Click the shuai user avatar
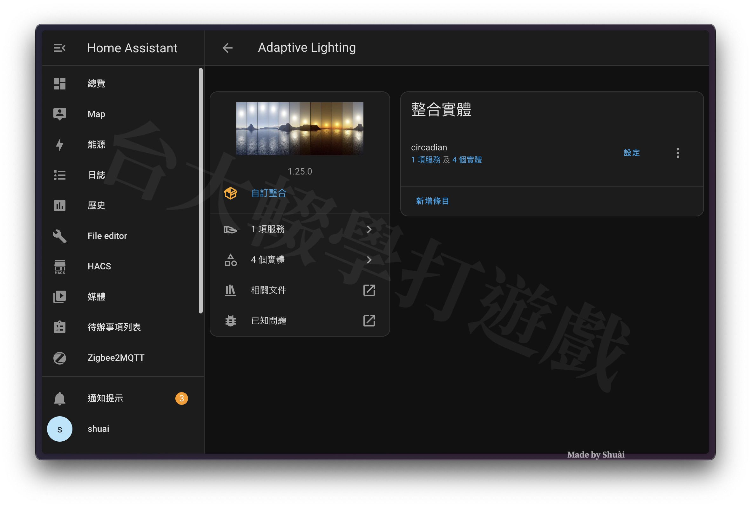751x507 pixels. coord(59,429)
